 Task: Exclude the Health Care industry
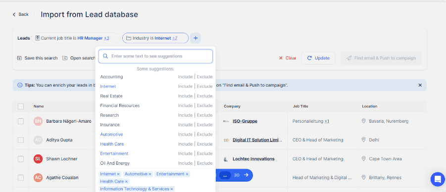pyautogui.click(x=204, y=144)
